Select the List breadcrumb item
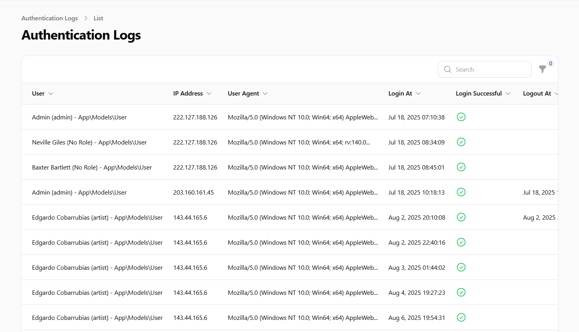579x332 pixels. coord(98,18)
